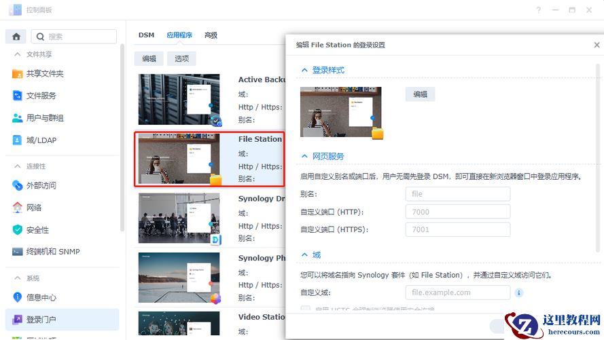The width and height of the screenshot is (604, 340).
Task: Select the Active Backup thumbnail
Action: (x=179, y=99)
